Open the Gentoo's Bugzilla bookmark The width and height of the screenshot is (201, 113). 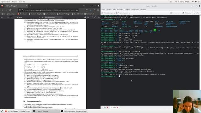[x=35, y=14]
